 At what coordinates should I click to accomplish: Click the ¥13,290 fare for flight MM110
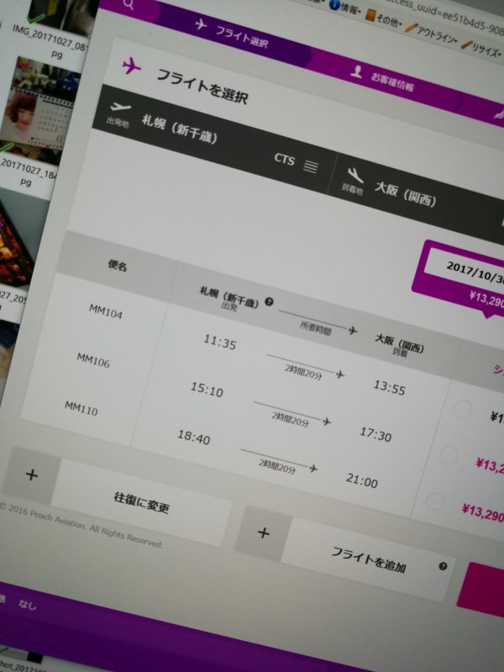tap(482, 512)
